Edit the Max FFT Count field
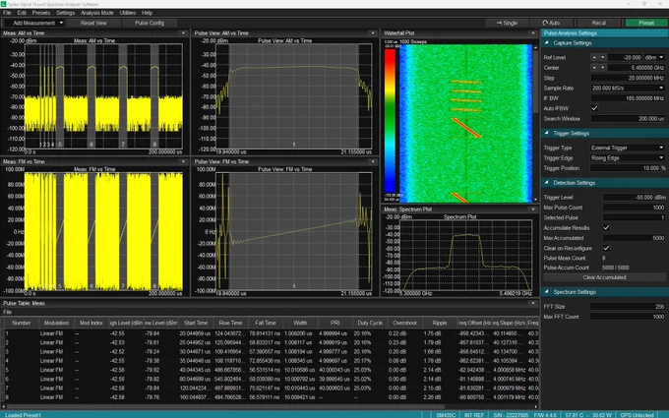The image size is (669, 418). pos(628,317)
